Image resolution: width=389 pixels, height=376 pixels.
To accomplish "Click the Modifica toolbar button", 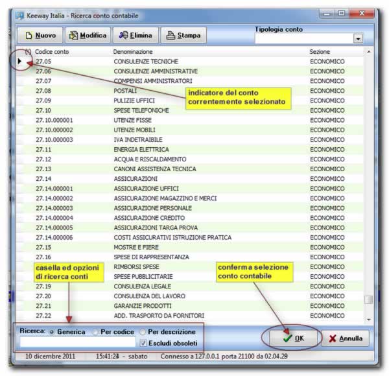I will [x=88, y=35].
